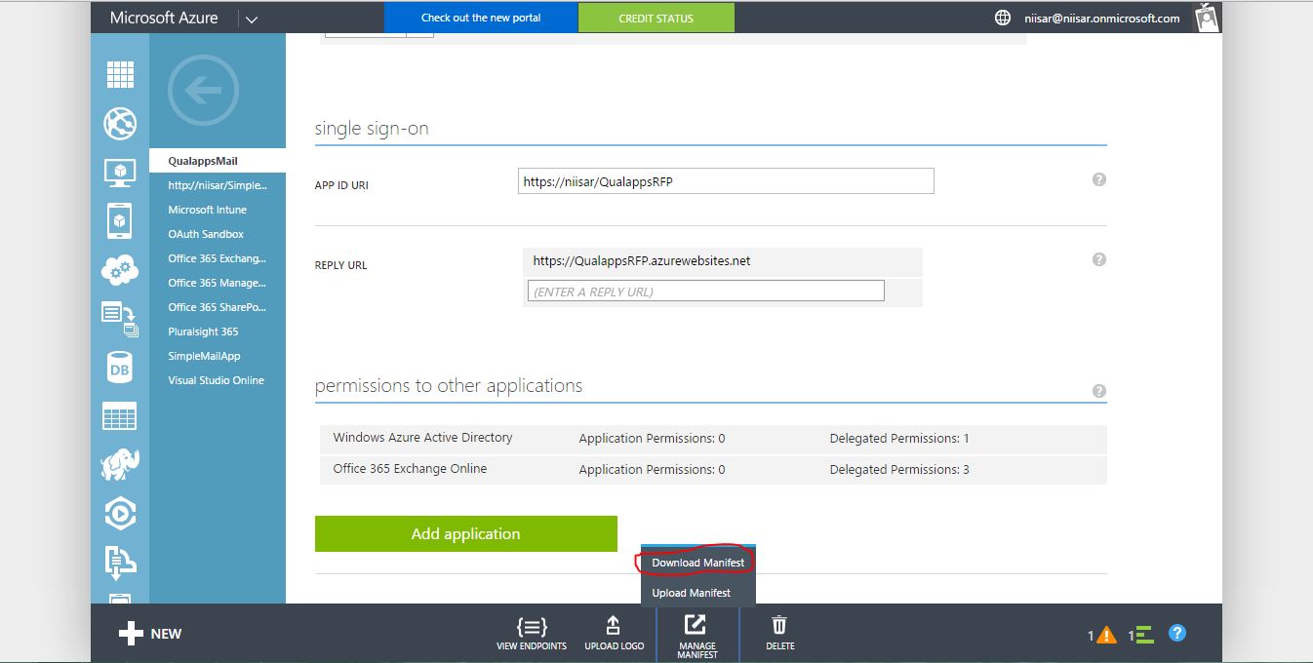
Task: Click the Manage Manifest command
Action: [696, 636]
